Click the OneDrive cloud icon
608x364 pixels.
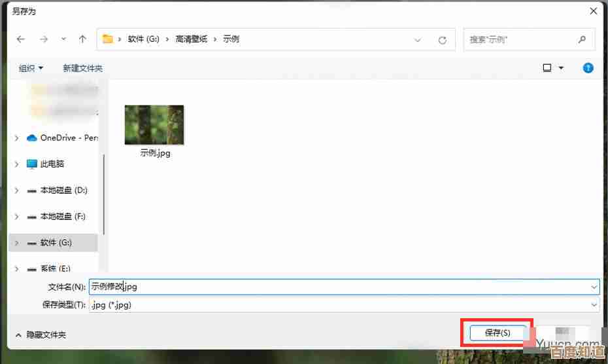[x=31, y=138]
